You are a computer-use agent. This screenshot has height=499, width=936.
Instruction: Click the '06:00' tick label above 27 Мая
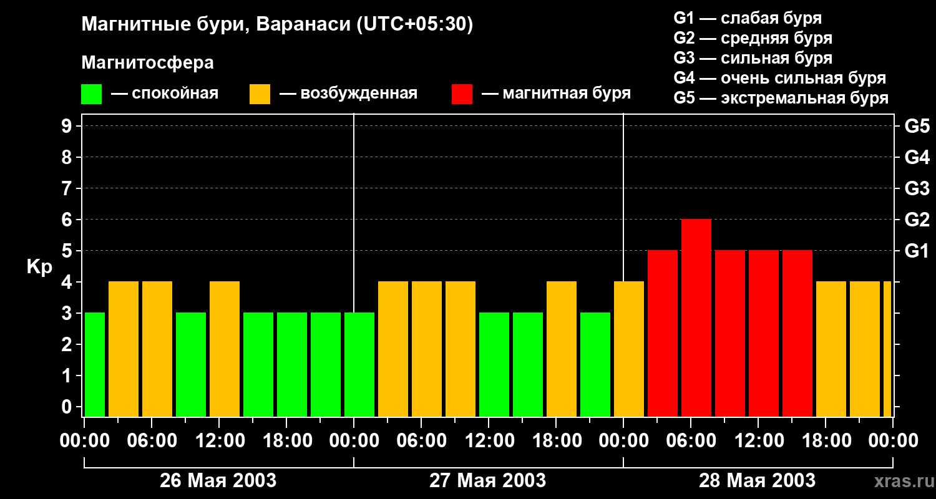[421, 440]
